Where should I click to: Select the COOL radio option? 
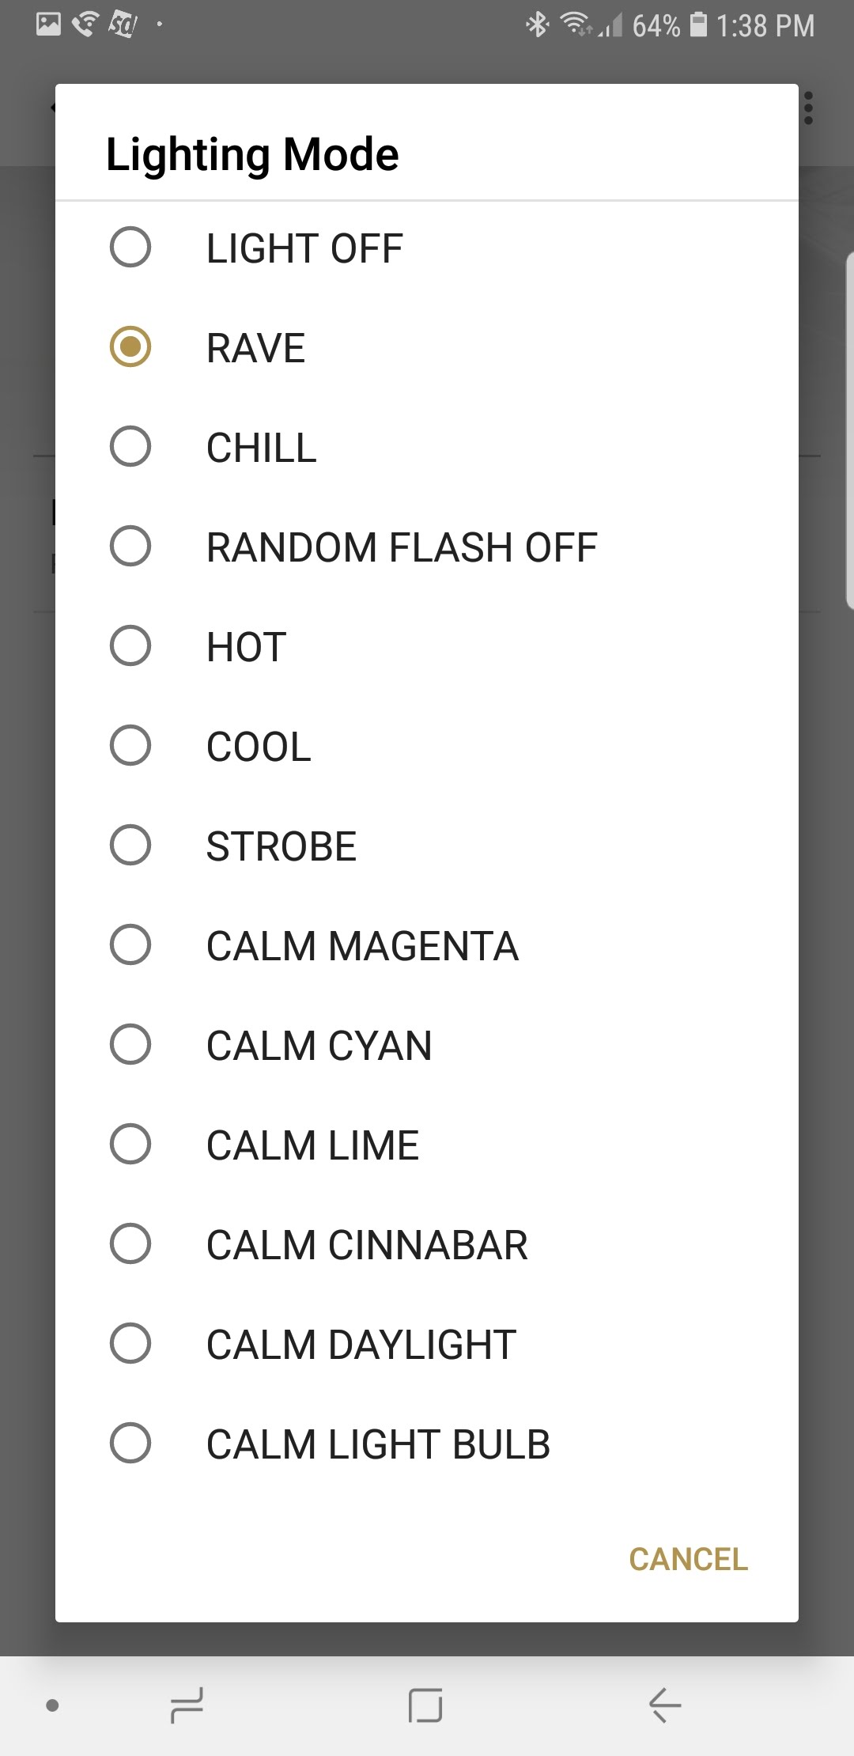130,746
